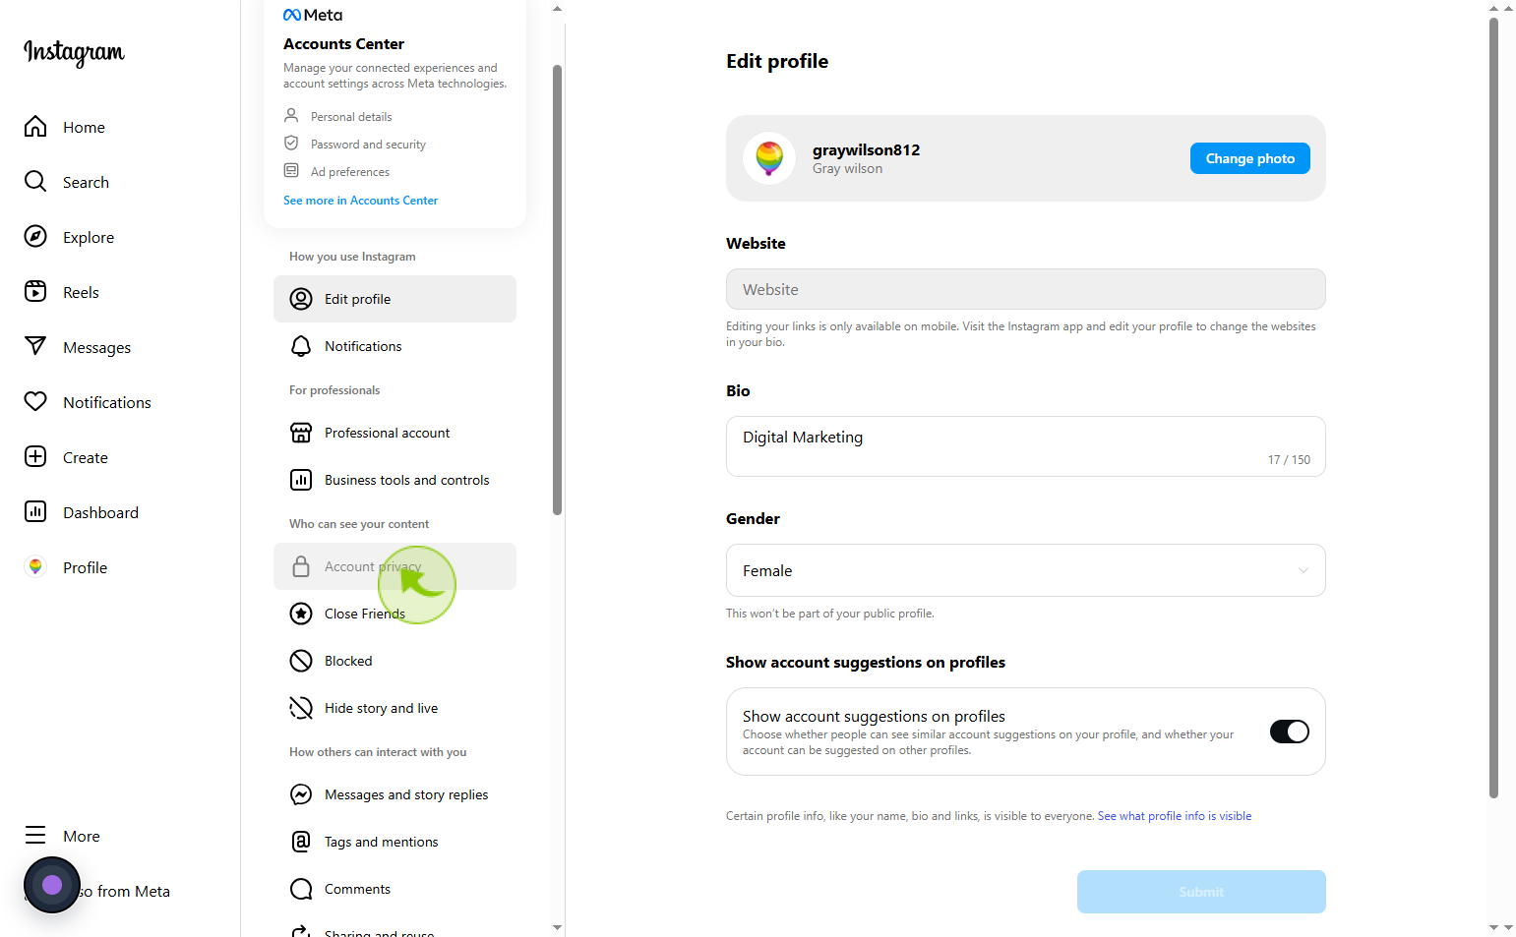Viewport: 1516px width, 937px height.
Task: Open the More hamburger menu
Action: [35, 835]
